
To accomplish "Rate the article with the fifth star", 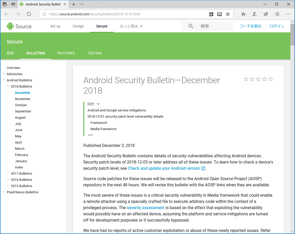I will [x=271, y=79].
